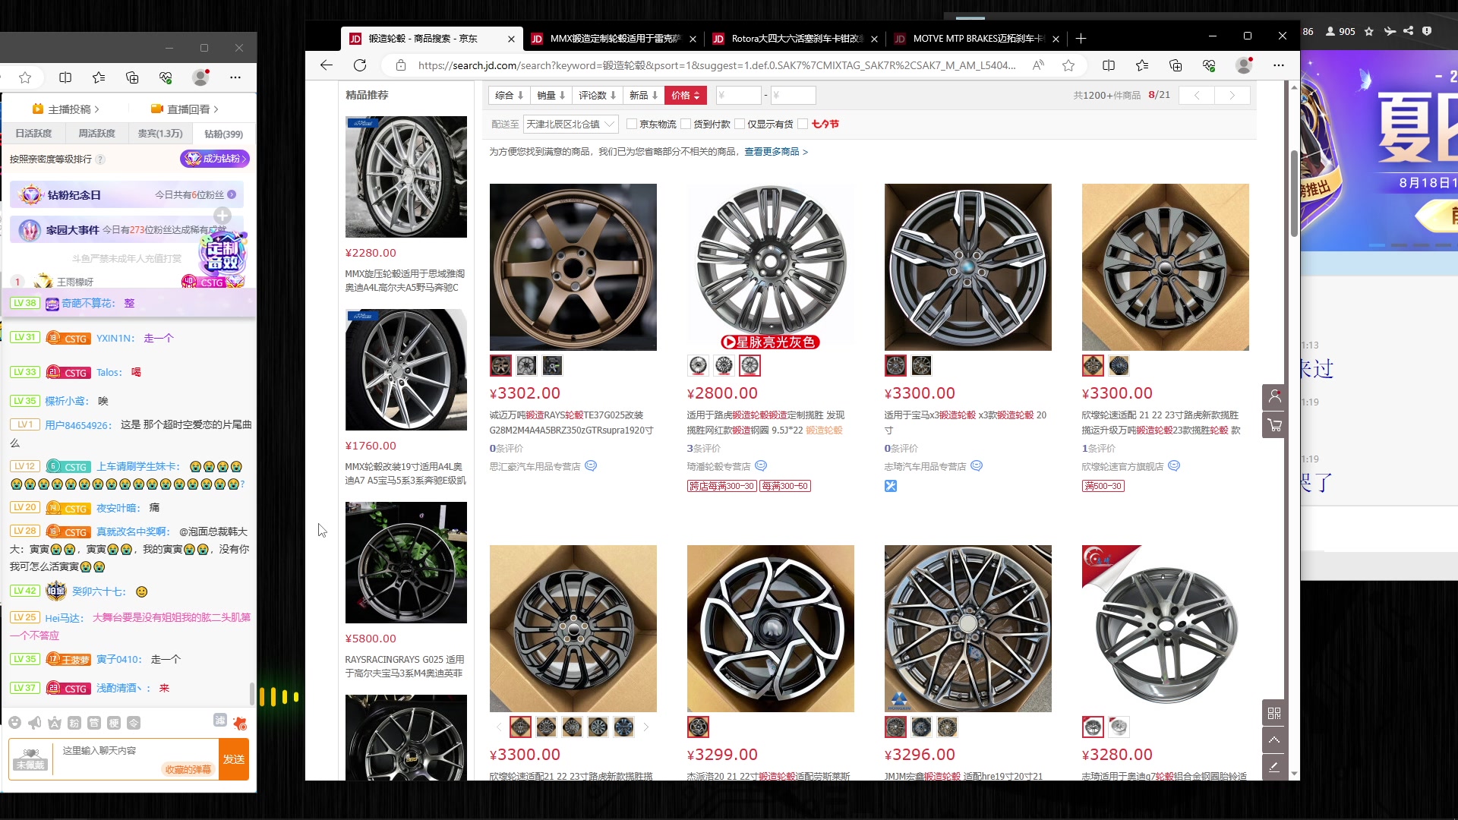1458x820 pixels.
Task: Check the 京东物流 filter
Action: pos(632,124)
